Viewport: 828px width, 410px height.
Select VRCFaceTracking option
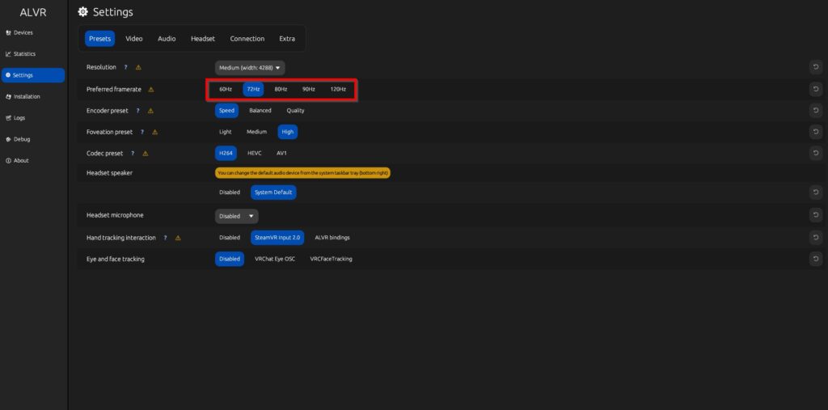(x=331, y=259)
